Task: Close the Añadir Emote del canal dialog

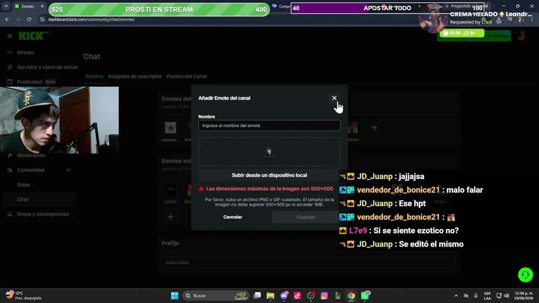Action: point(334,98)
